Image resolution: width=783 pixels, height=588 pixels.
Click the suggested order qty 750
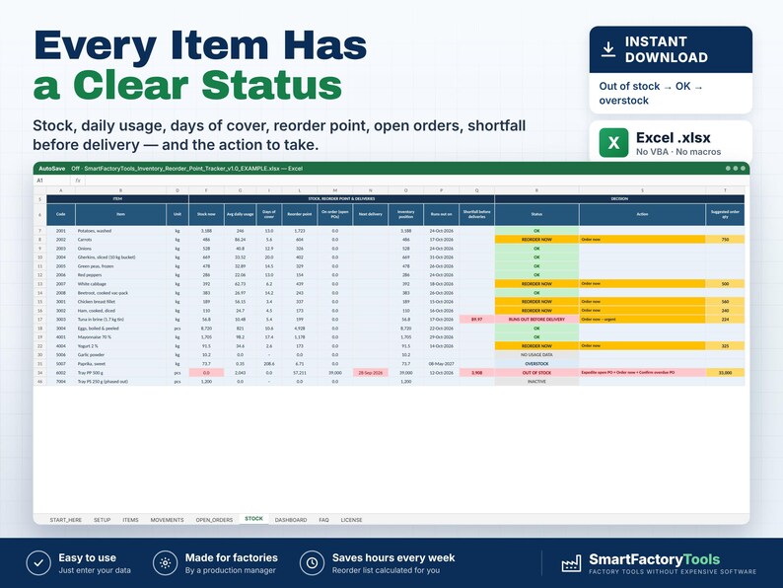point(725,240)
